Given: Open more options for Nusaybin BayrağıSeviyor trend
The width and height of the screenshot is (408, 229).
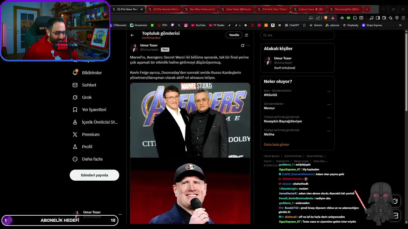Looking at the screenshot, I should tap(329, 118).
